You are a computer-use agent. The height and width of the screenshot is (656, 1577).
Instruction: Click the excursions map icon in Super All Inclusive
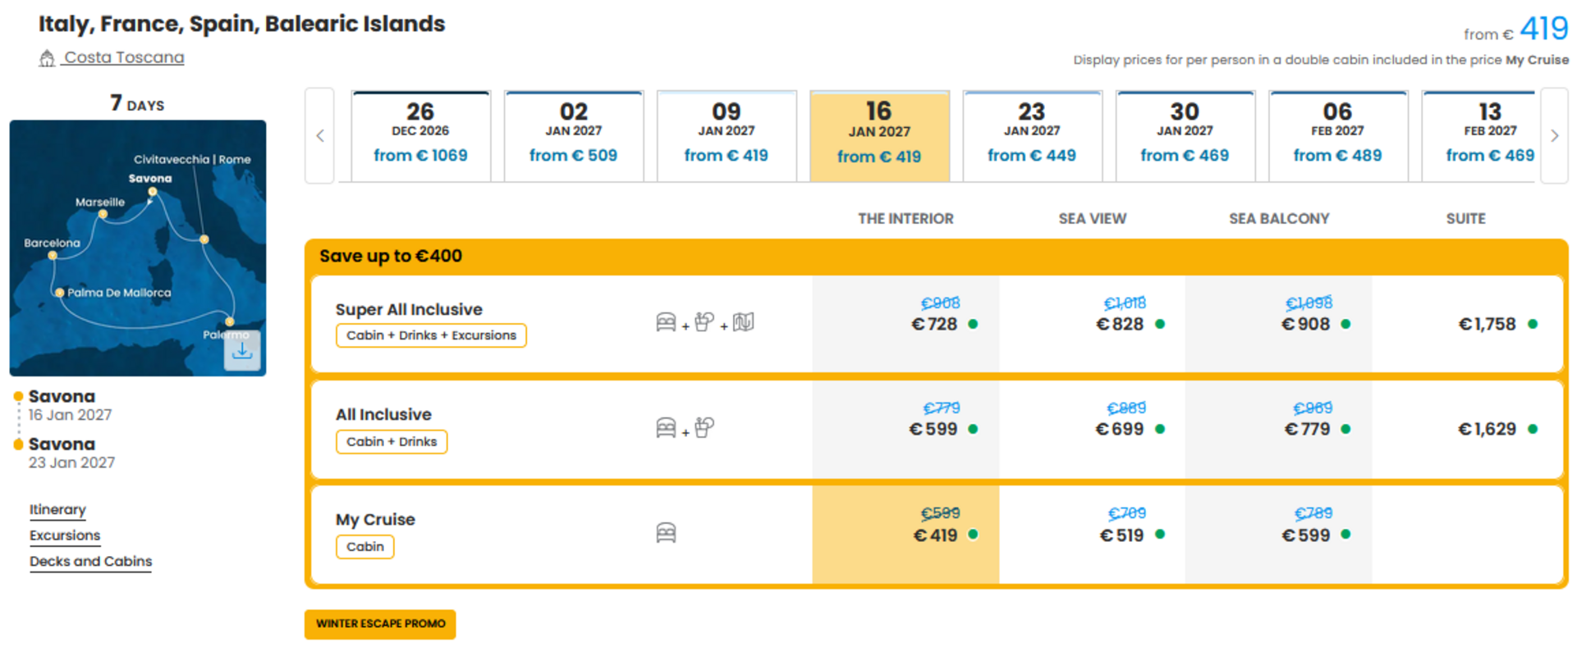pos(743,322)
